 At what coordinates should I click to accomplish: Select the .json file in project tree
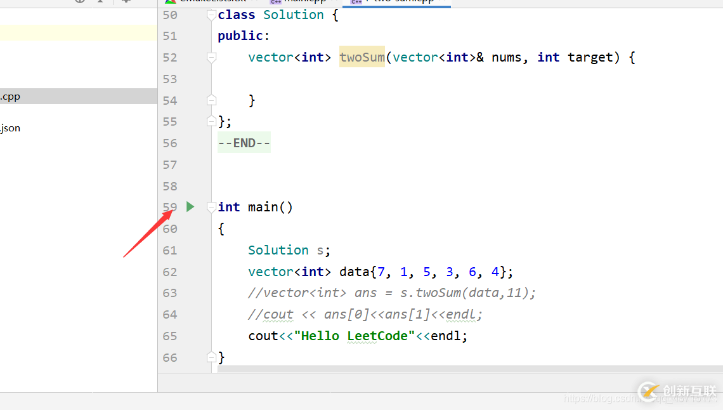pyautogui.click(x=10, y=128)
